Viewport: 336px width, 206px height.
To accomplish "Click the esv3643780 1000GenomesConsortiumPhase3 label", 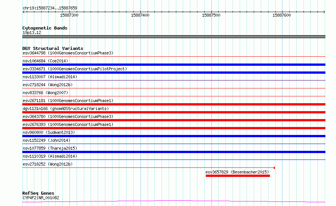I will (68, 116).
